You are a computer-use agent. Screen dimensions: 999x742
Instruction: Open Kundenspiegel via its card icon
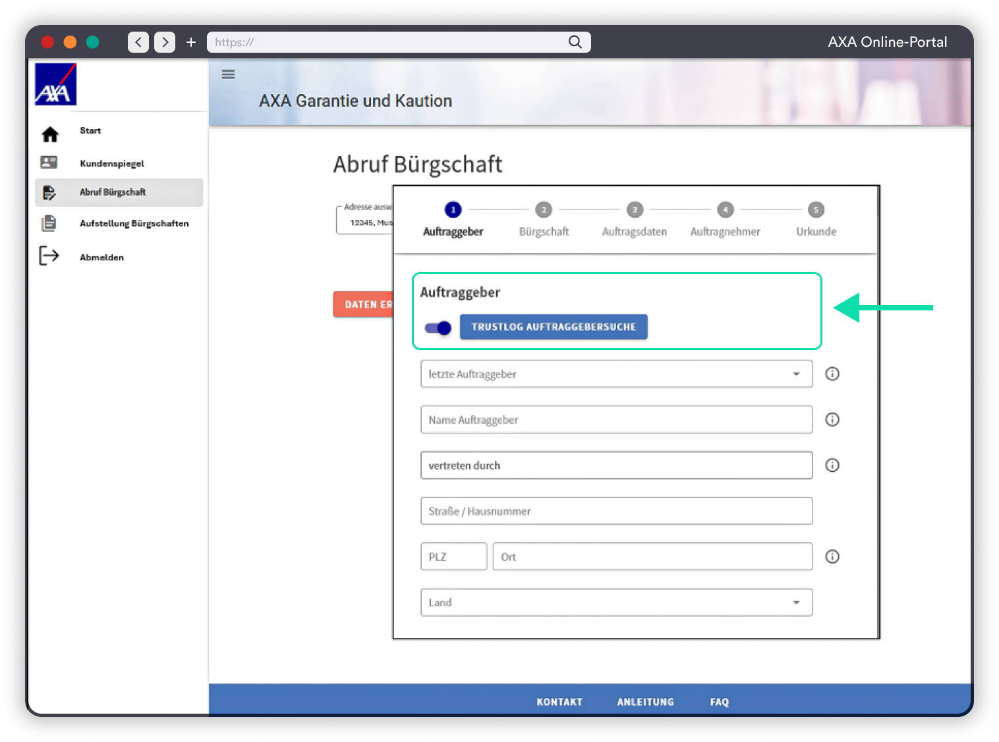(49, 162)
